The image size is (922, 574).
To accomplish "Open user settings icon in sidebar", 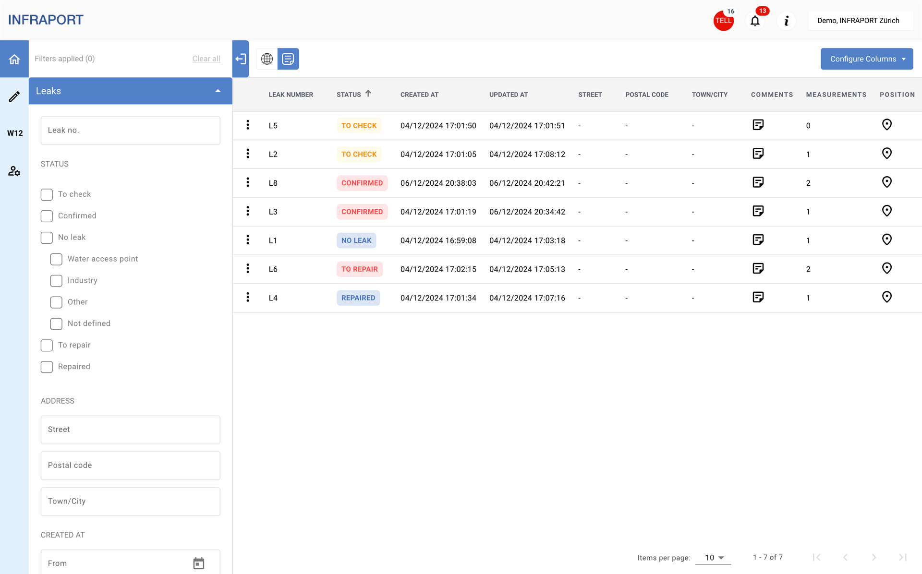I will tap(14, 171).
